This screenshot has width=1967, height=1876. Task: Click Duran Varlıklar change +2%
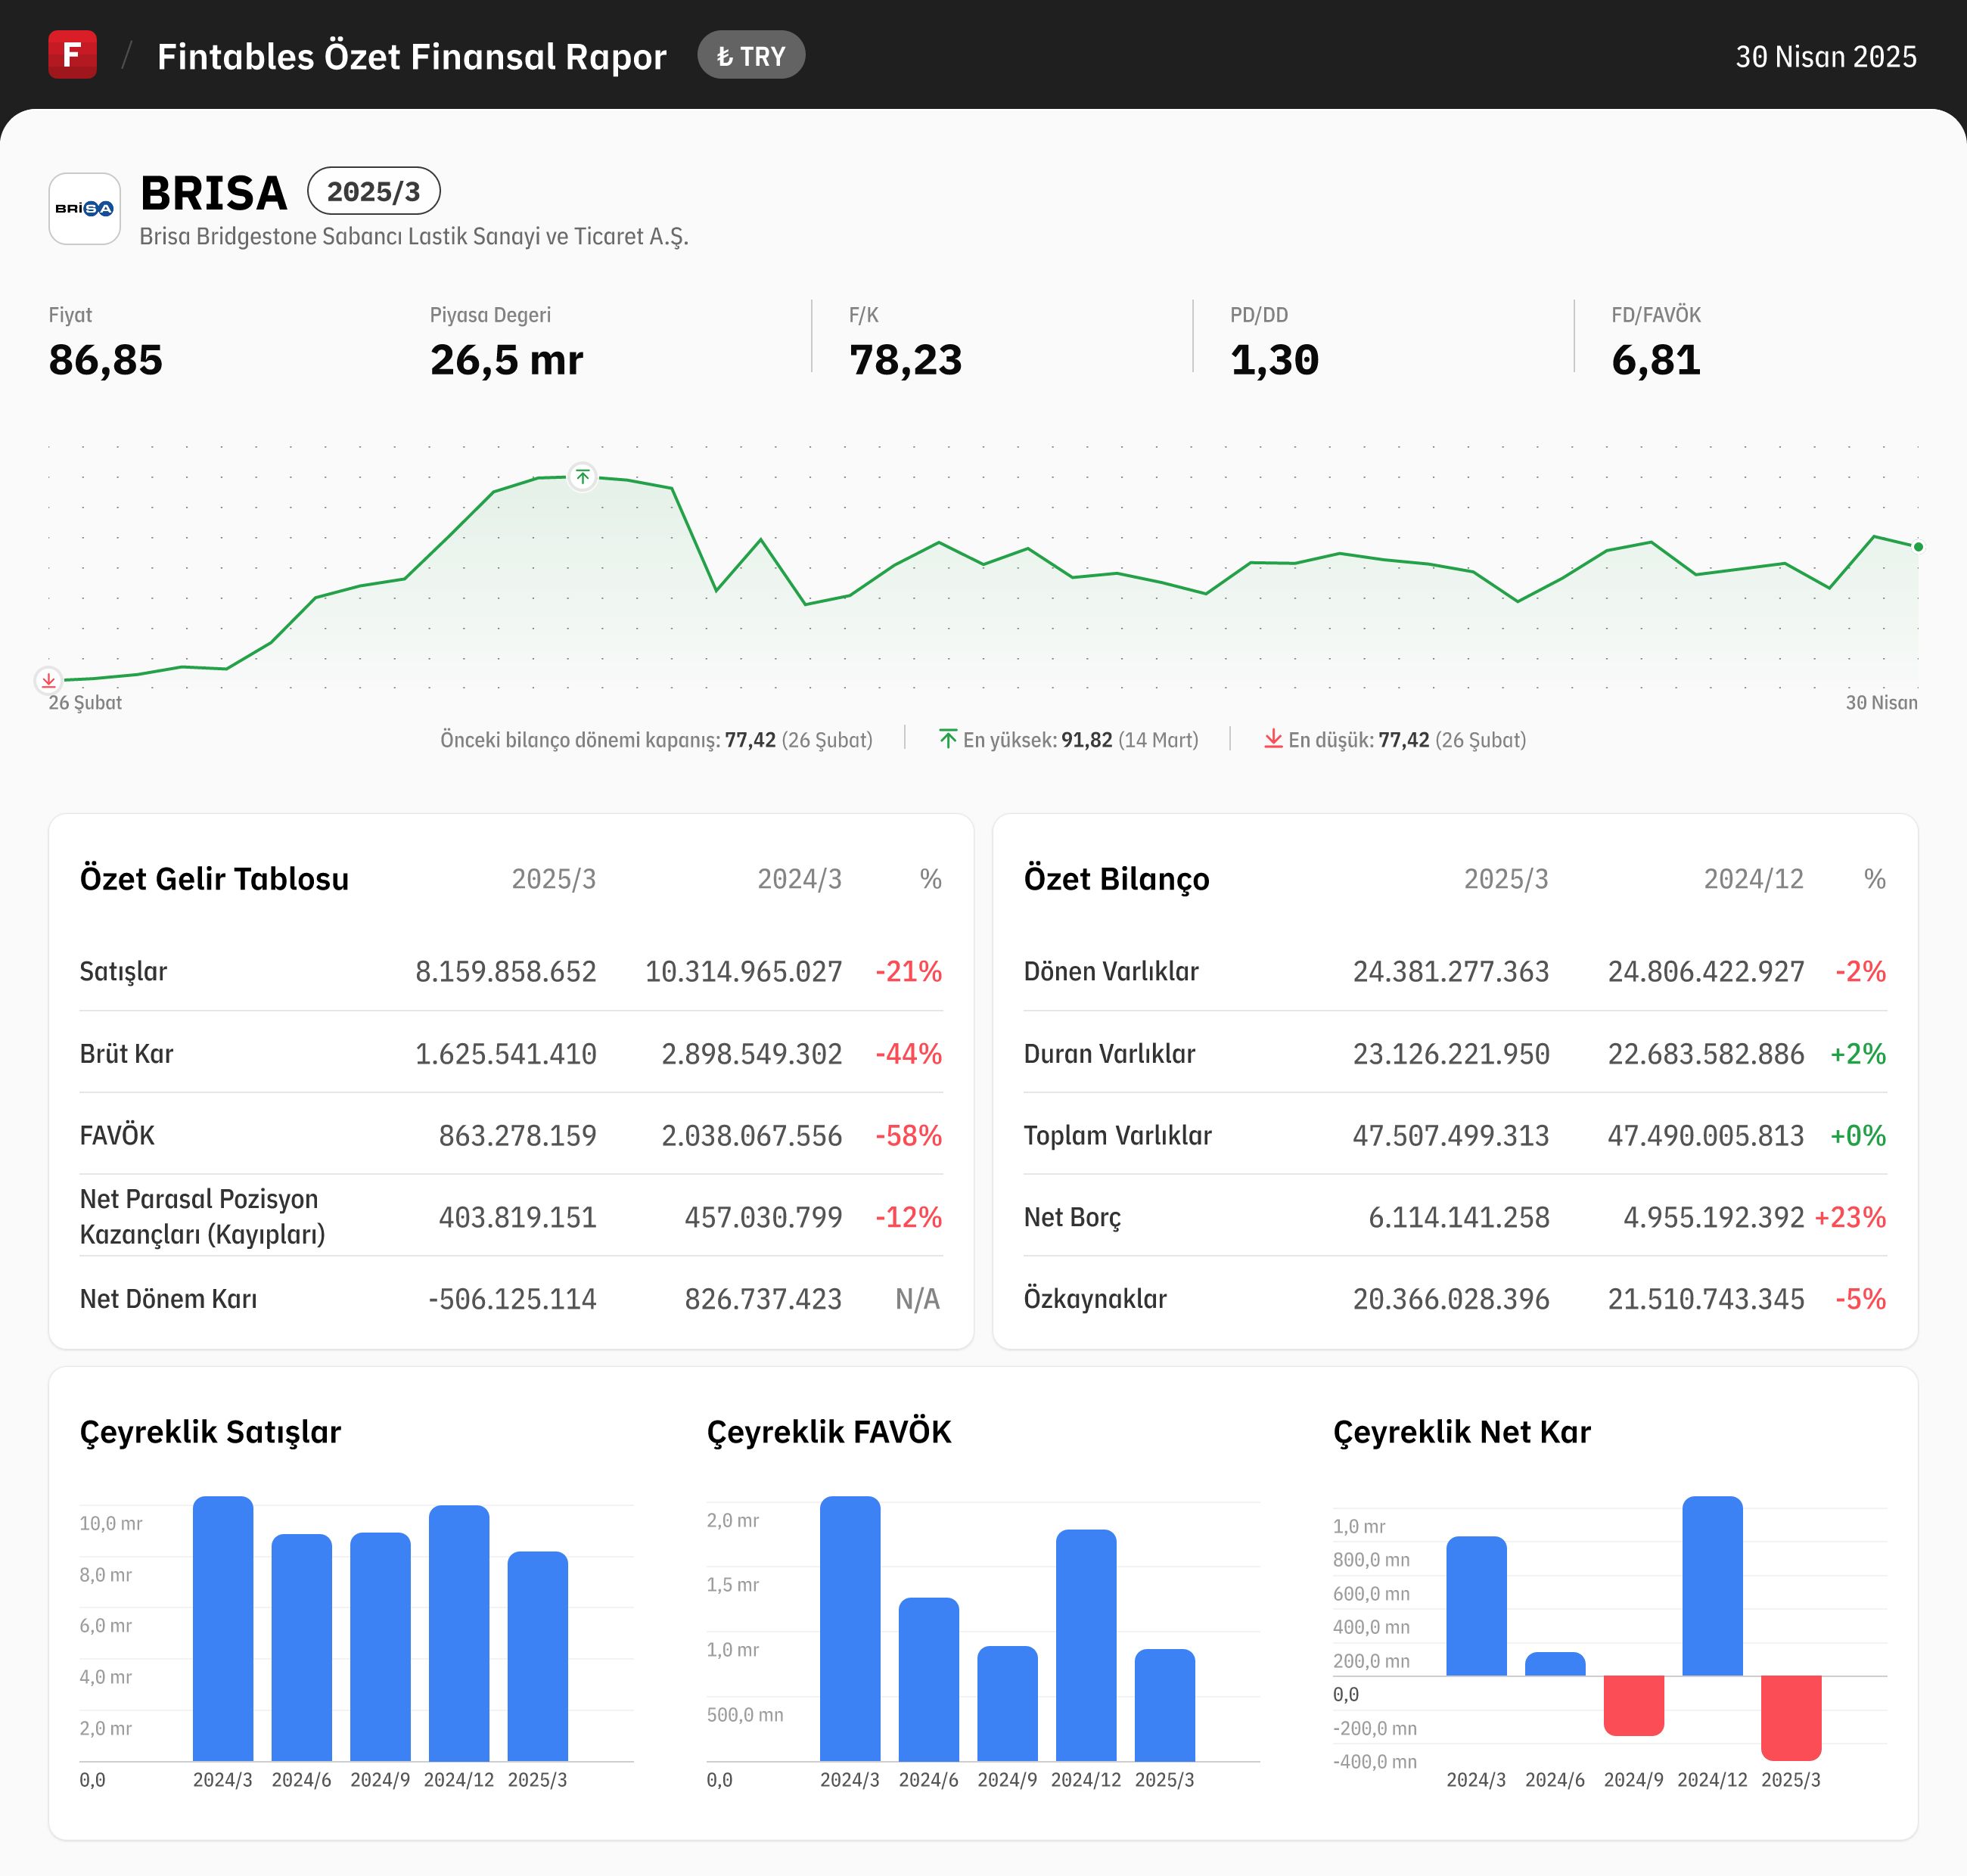click(x=1858, y=1053)
